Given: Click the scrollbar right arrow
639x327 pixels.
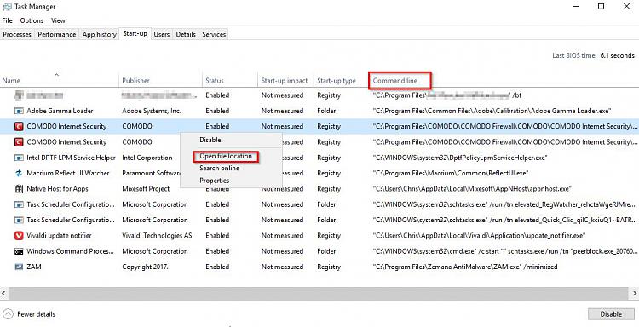Looking at the screenshot, I should pyautogui.click(x=635, y=293).
